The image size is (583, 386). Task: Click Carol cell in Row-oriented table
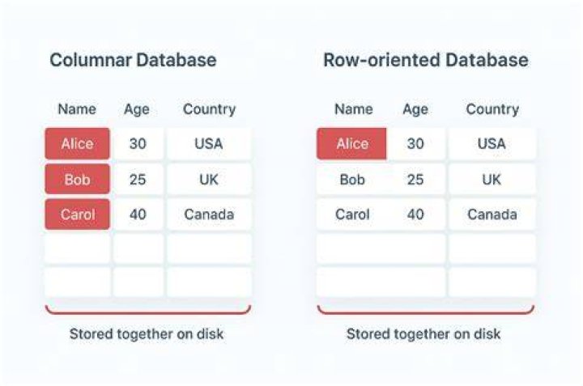tap(352, 214)
